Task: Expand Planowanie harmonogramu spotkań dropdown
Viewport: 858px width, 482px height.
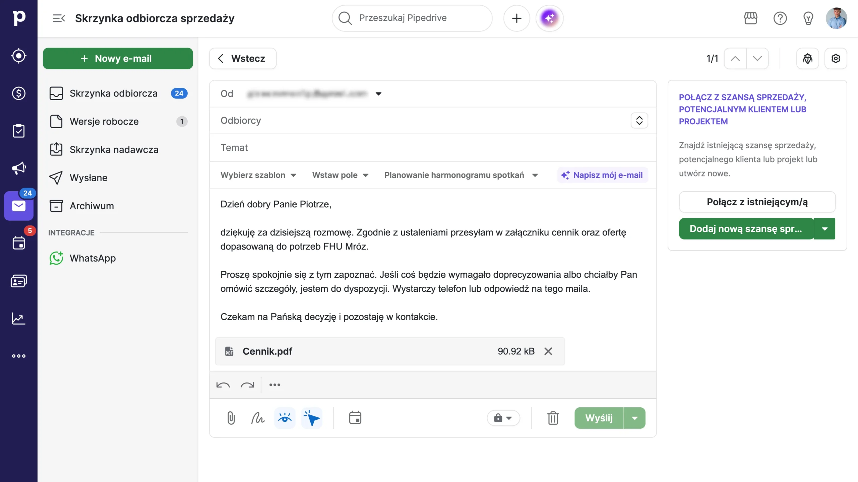Action: 461,175
